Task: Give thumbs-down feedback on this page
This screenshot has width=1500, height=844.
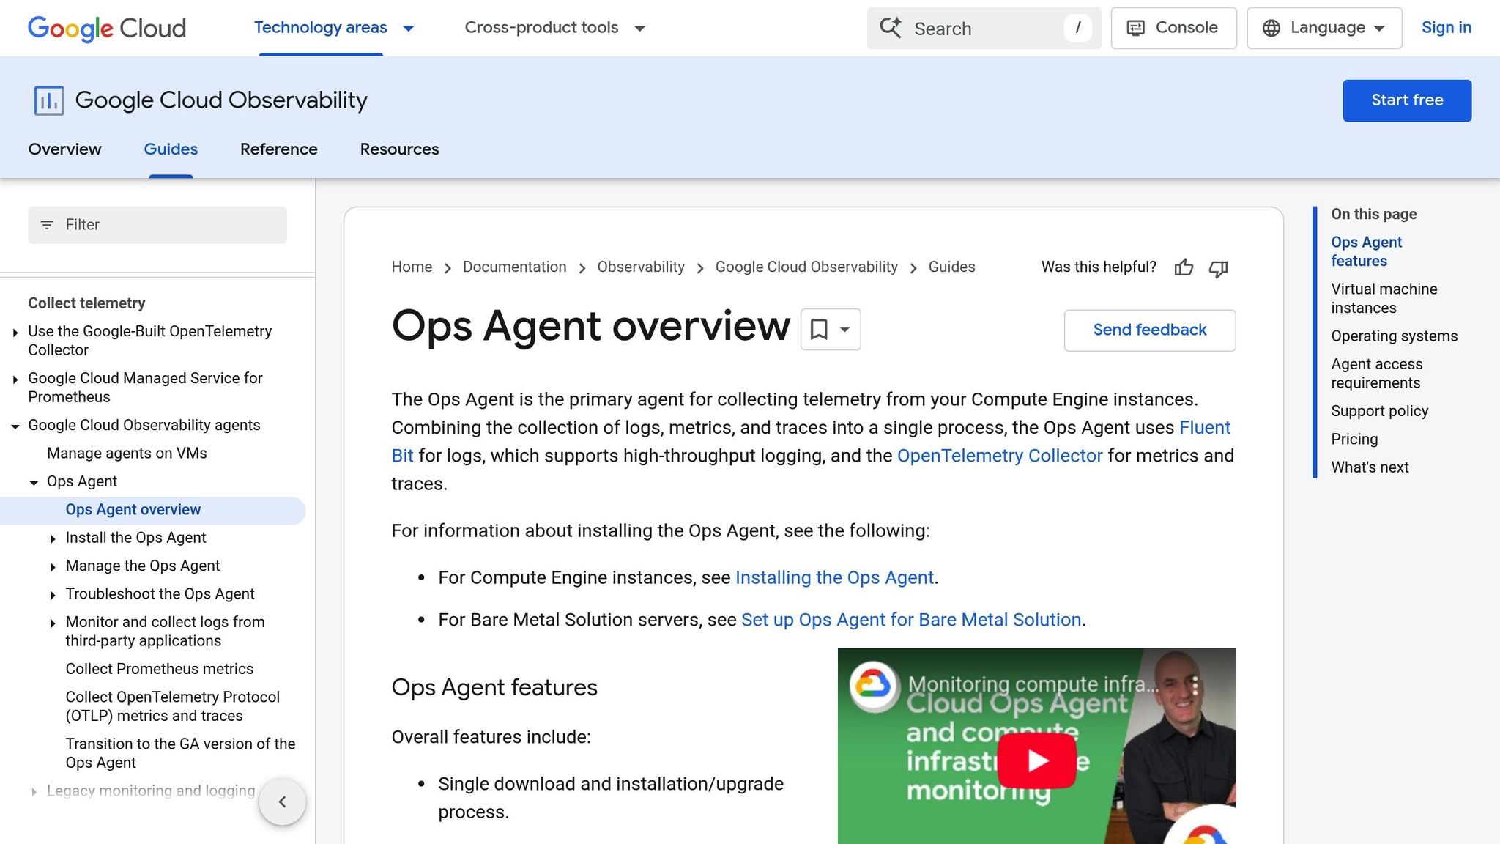Action: click(x=1218, y=270)
